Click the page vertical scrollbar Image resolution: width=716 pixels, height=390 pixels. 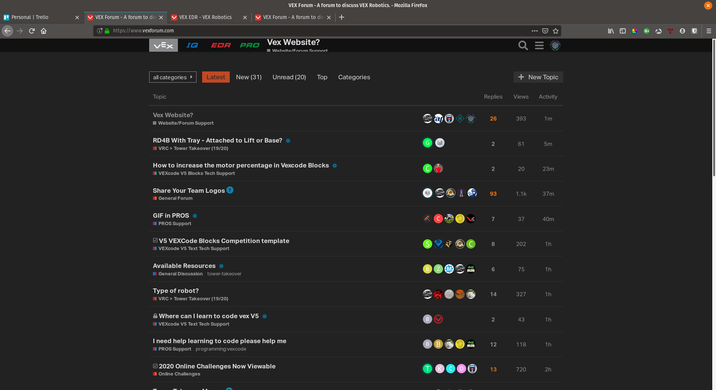(x=714, y=108)
